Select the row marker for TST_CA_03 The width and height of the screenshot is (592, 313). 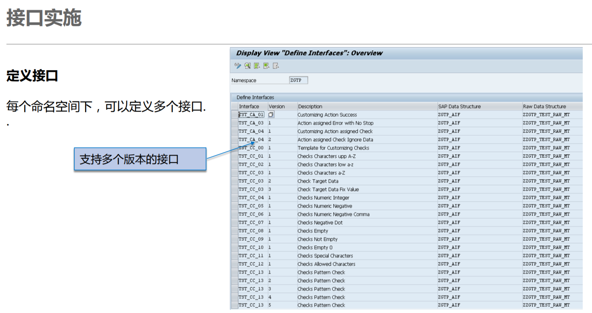point(235,123)
